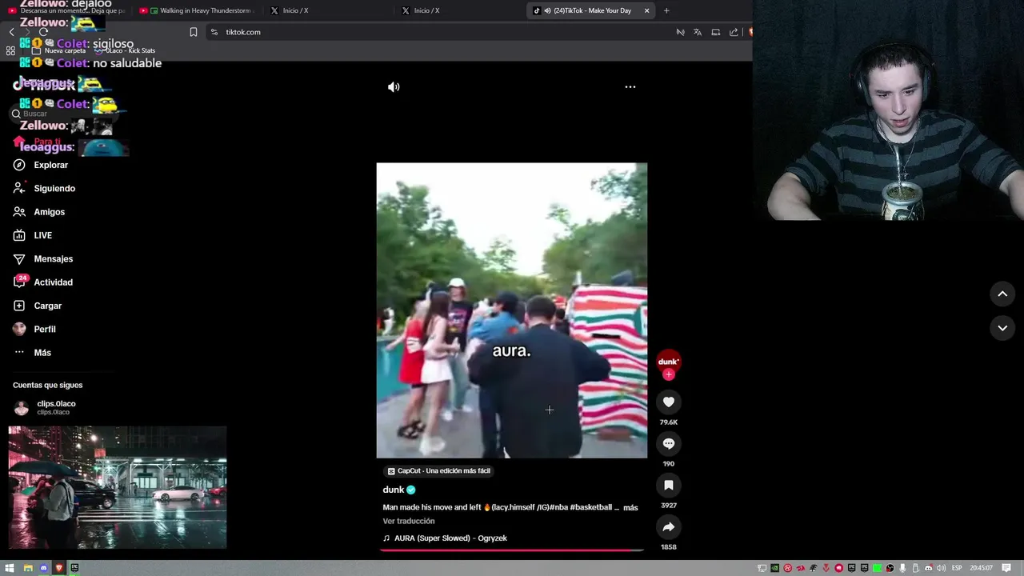
Task: Open Epic Games from the taskbar
Action: pos(74,568)
